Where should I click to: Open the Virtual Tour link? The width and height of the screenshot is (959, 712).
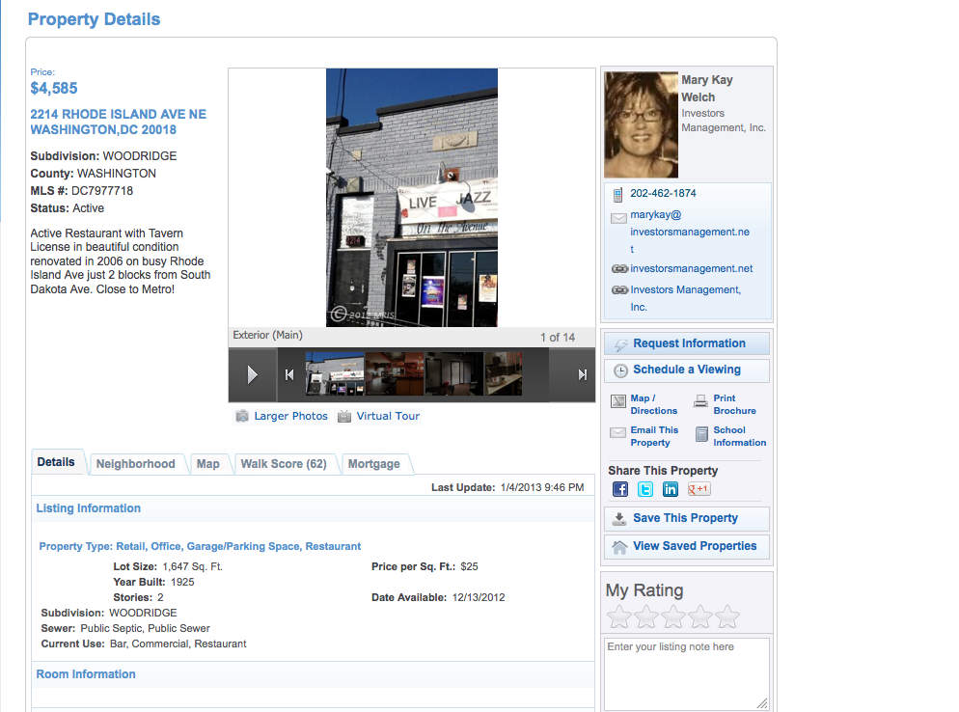[387, 416]
